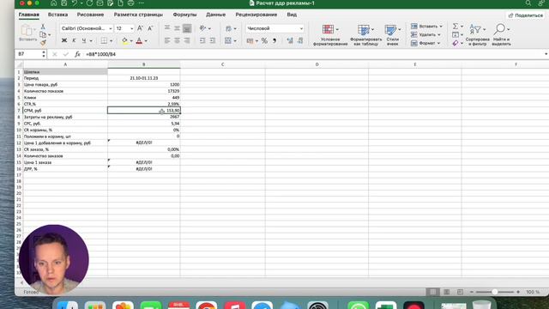Viewport: 549px width, 309px height.
Task: Open search with magnifier in title bar
Action: (x=528, y=3)
